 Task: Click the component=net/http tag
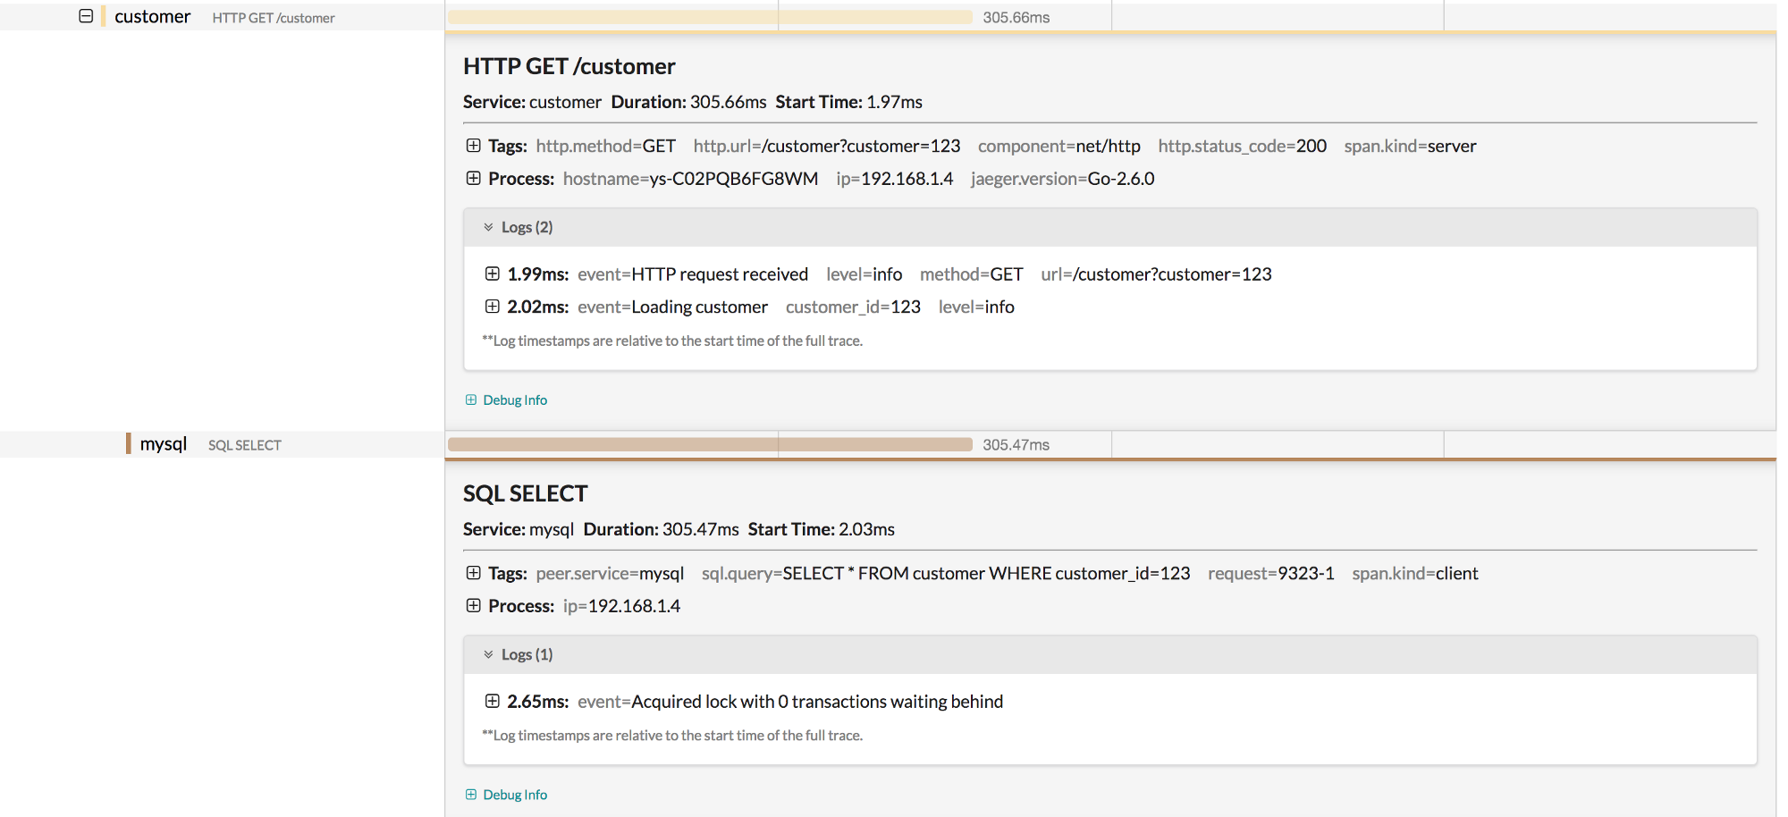1059,146
